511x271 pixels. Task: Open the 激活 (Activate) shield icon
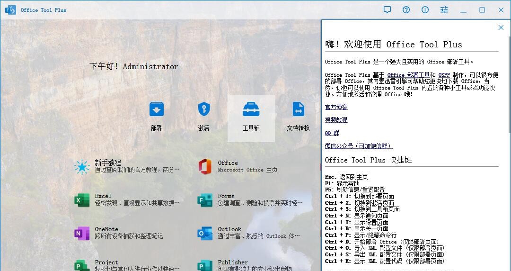tap(204, 109)
